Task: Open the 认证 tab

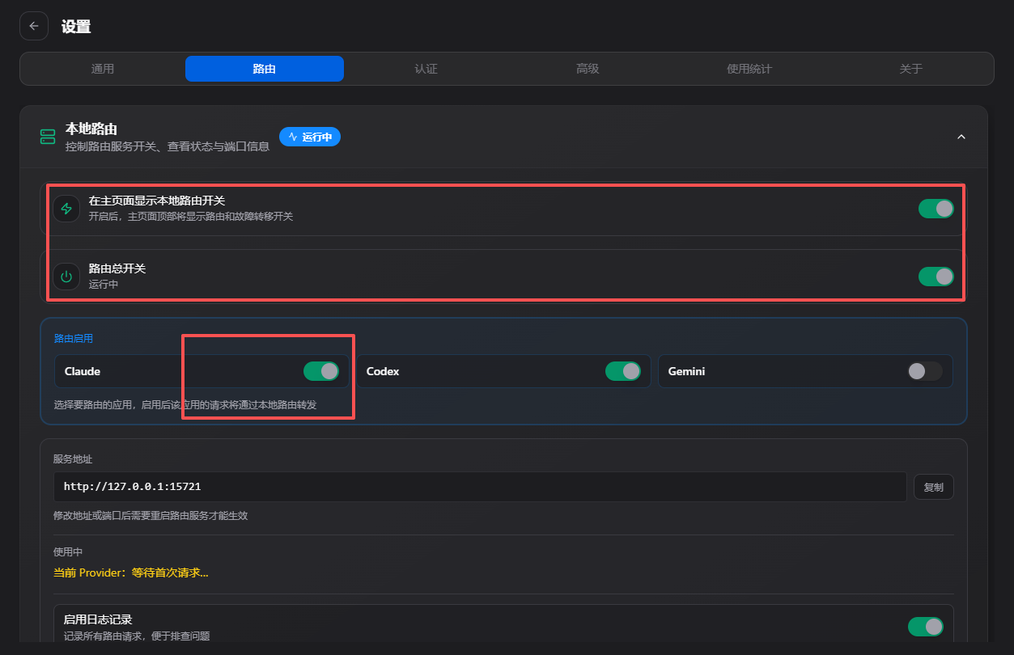Action: (x=426, y=69)
